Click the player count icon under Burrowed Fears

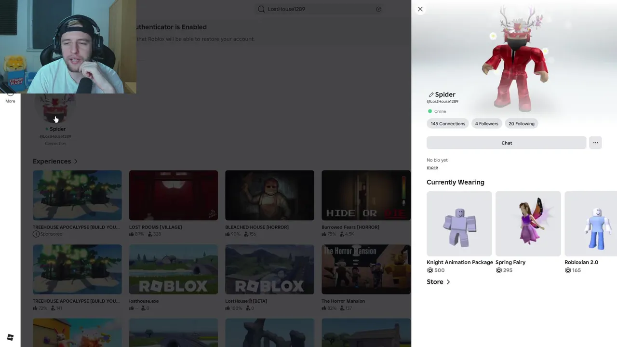pyautogui.click(x=342, y=234)
